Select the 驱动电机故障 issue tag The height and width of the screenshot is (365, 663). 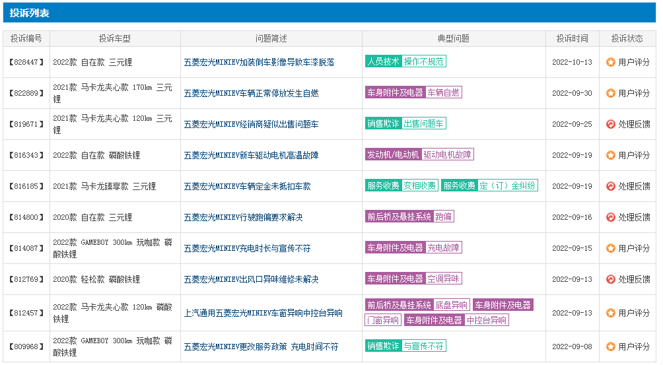(x=447, y=154)
